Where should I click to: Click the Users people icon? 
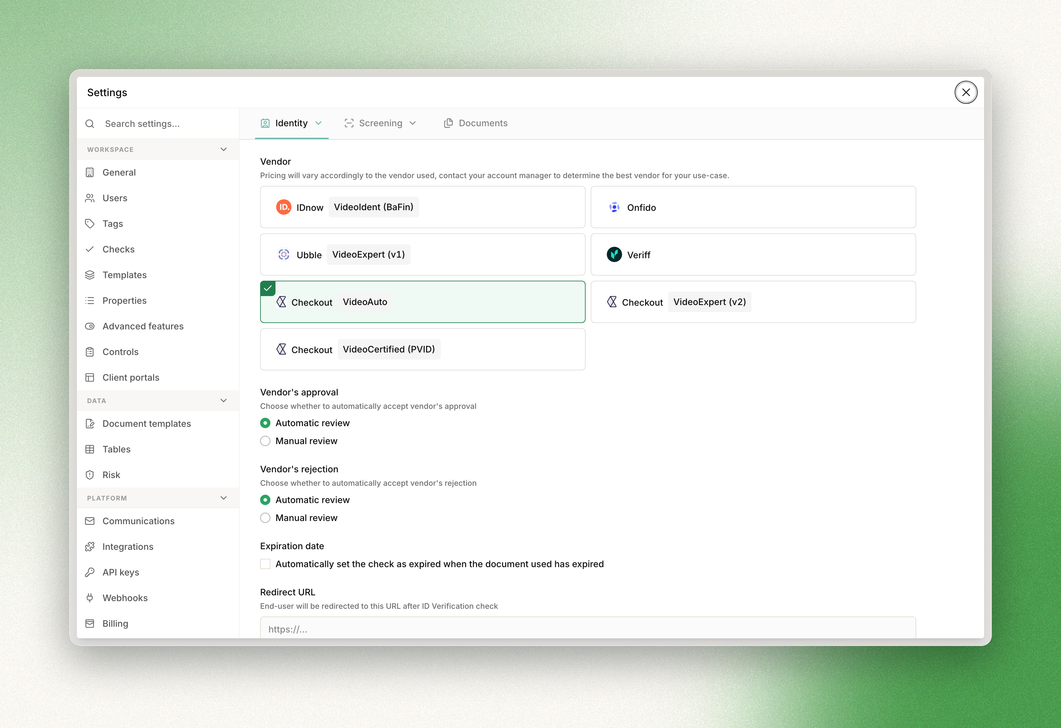pyautogui.click(x=90, y=198)
